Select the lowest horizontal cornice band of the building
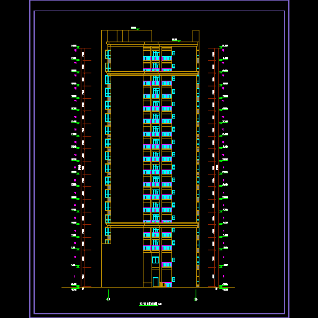The image size is (318, 318). tap(153, 225)
